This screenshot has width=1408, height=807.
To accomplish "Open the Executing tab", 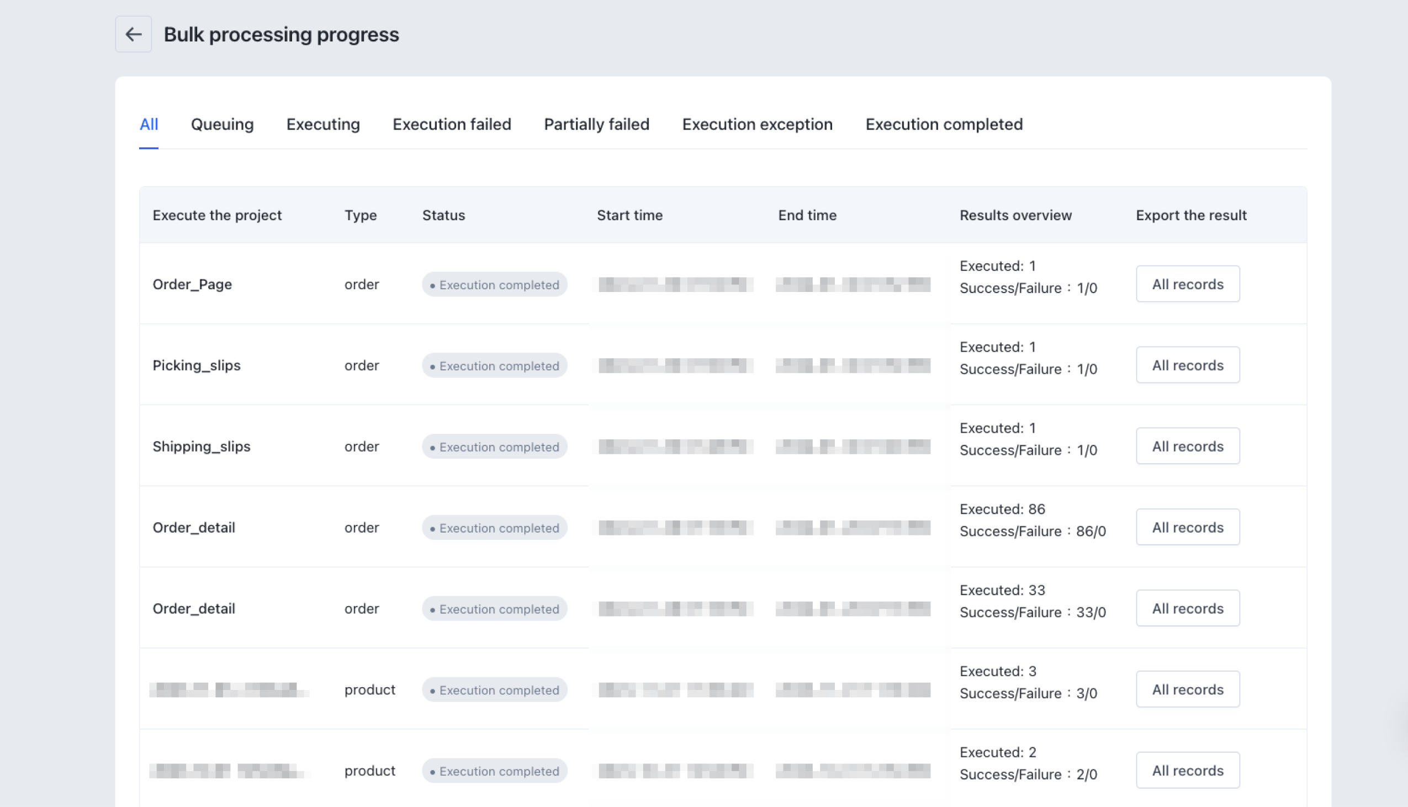I will (323, 124).
